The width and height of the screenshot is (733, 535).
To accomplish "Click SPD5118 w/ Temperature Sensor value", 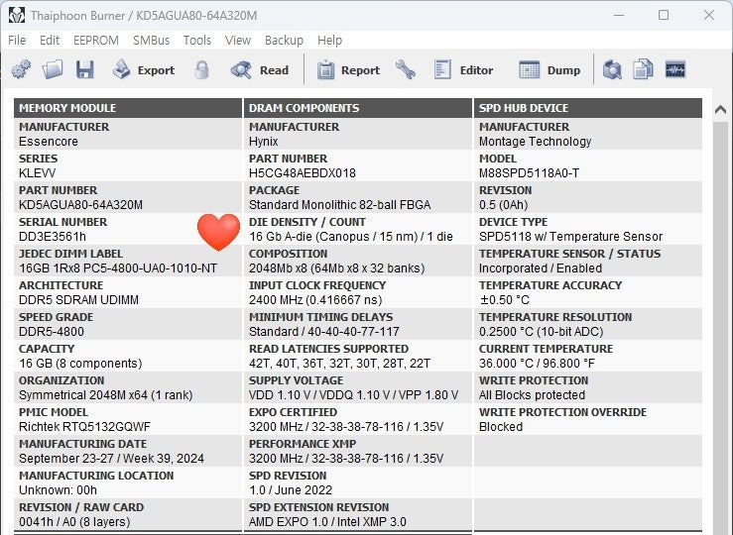I will (570, 237).
